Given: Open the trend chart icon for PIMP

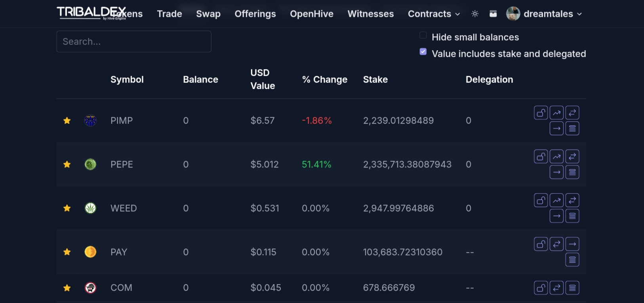Looking at the screenshot, I should point(556,113).
